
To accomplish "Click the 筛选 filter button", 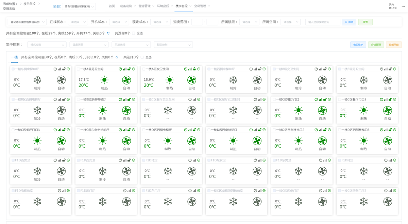I will coord(349,22).
